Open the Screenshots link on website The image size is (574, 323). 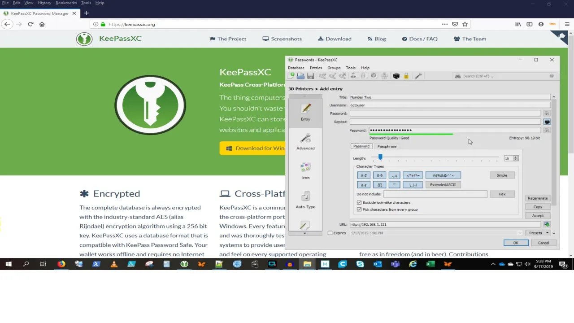pos(282,39)
